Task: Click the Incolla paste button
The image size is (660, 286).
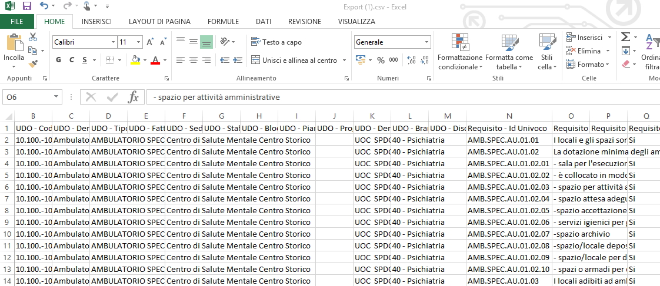Action: tap(14, 50)
